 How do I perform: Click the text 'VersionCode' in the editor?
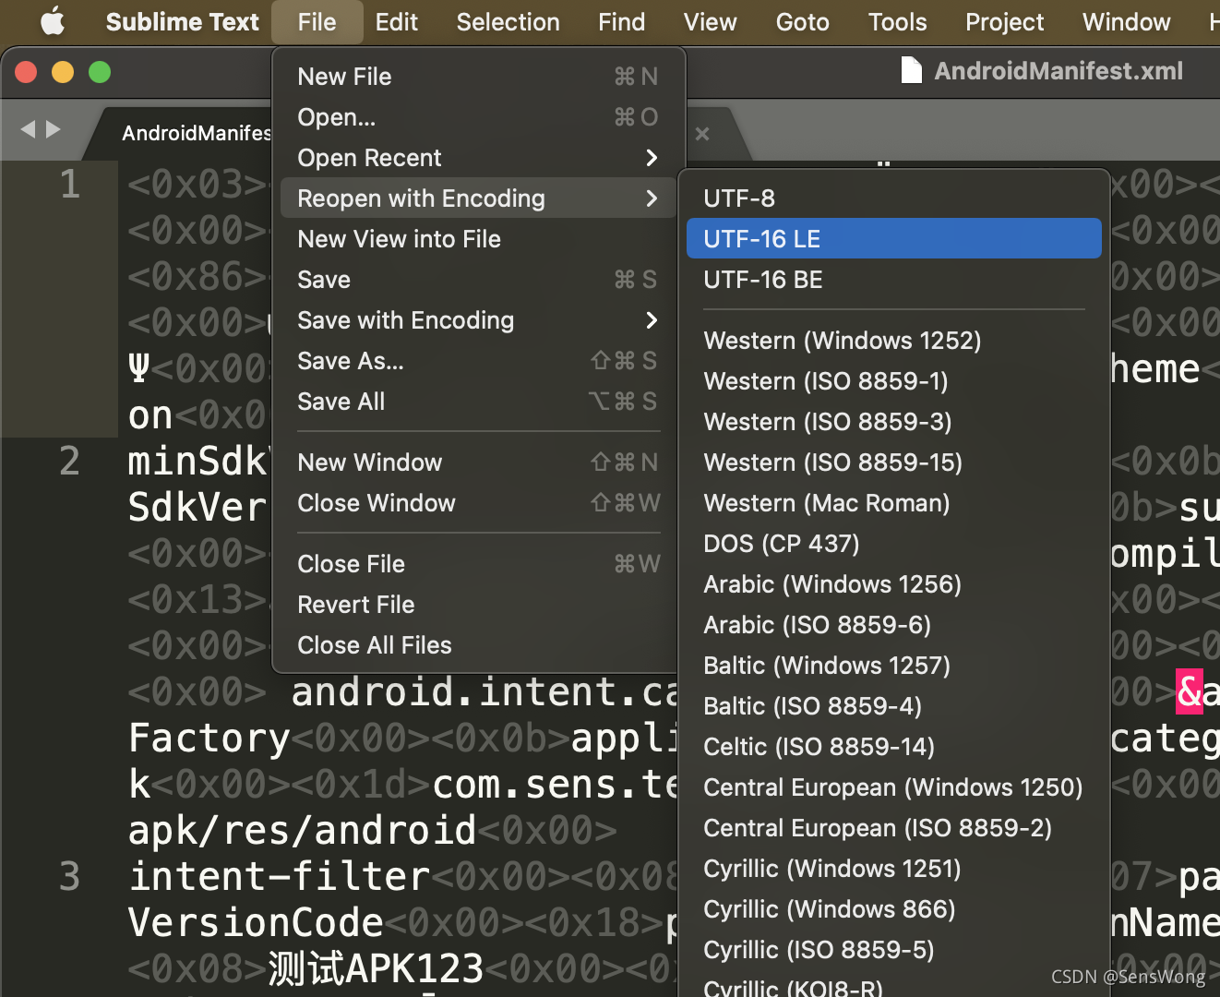(256, 922)
